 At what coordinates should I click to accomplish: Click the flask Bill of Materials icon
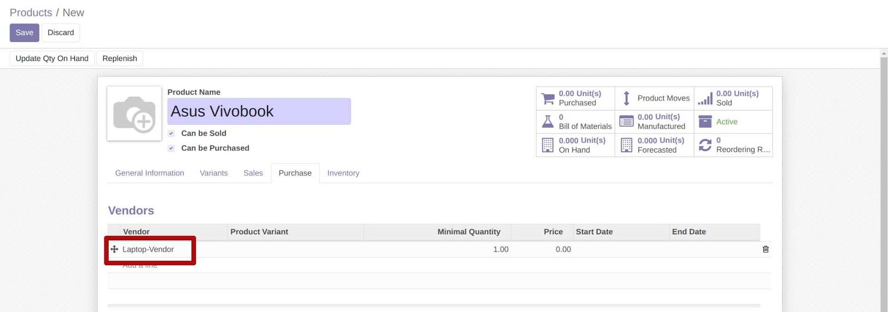point(548,122)
